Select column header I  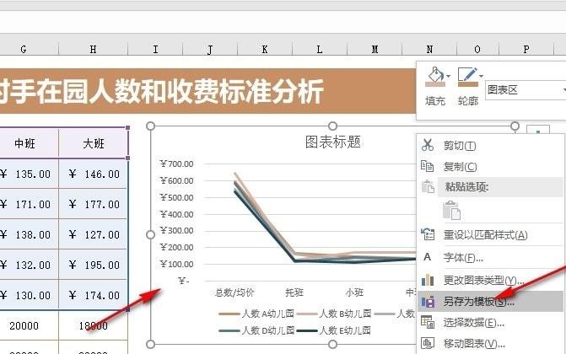pyautogui.click(x=155, y=49)
